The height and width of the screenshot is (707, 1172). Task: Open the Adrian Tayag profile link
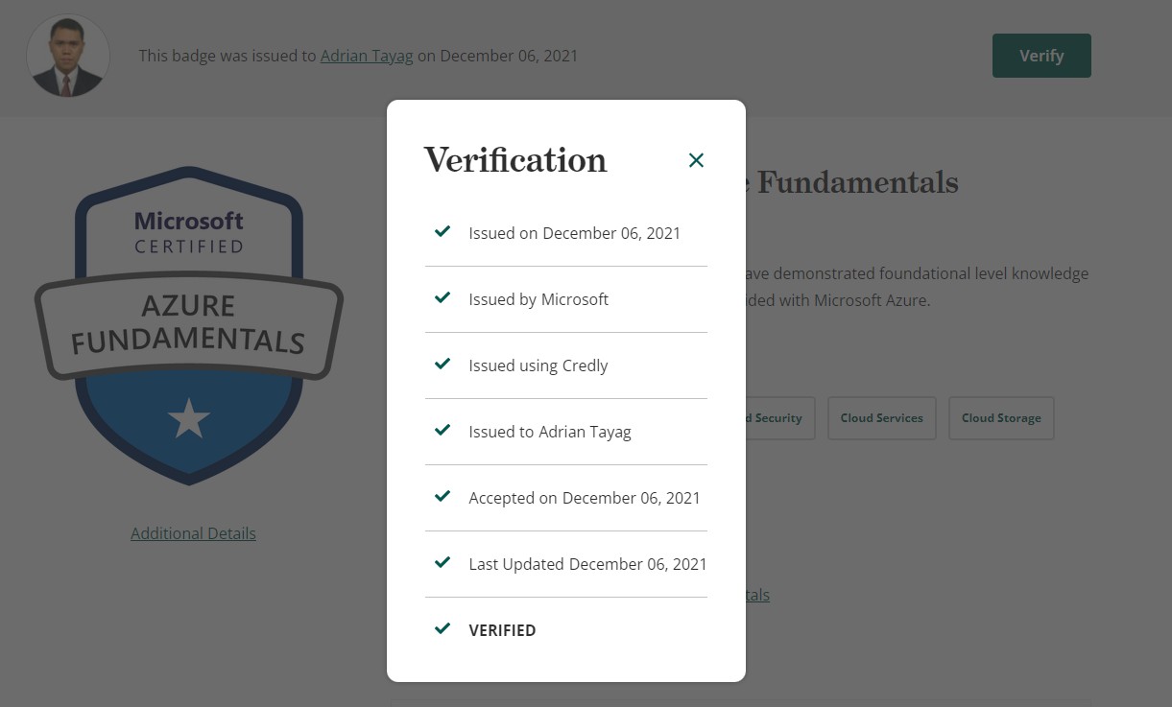[367, 56]
